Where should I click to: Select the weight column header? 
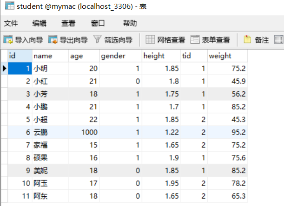click(x=227, y=56)
